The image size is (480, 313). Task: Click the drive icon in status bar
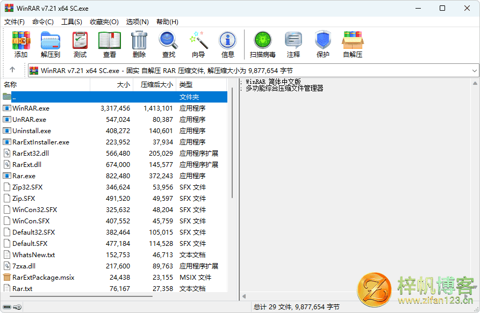click(7, 307)
